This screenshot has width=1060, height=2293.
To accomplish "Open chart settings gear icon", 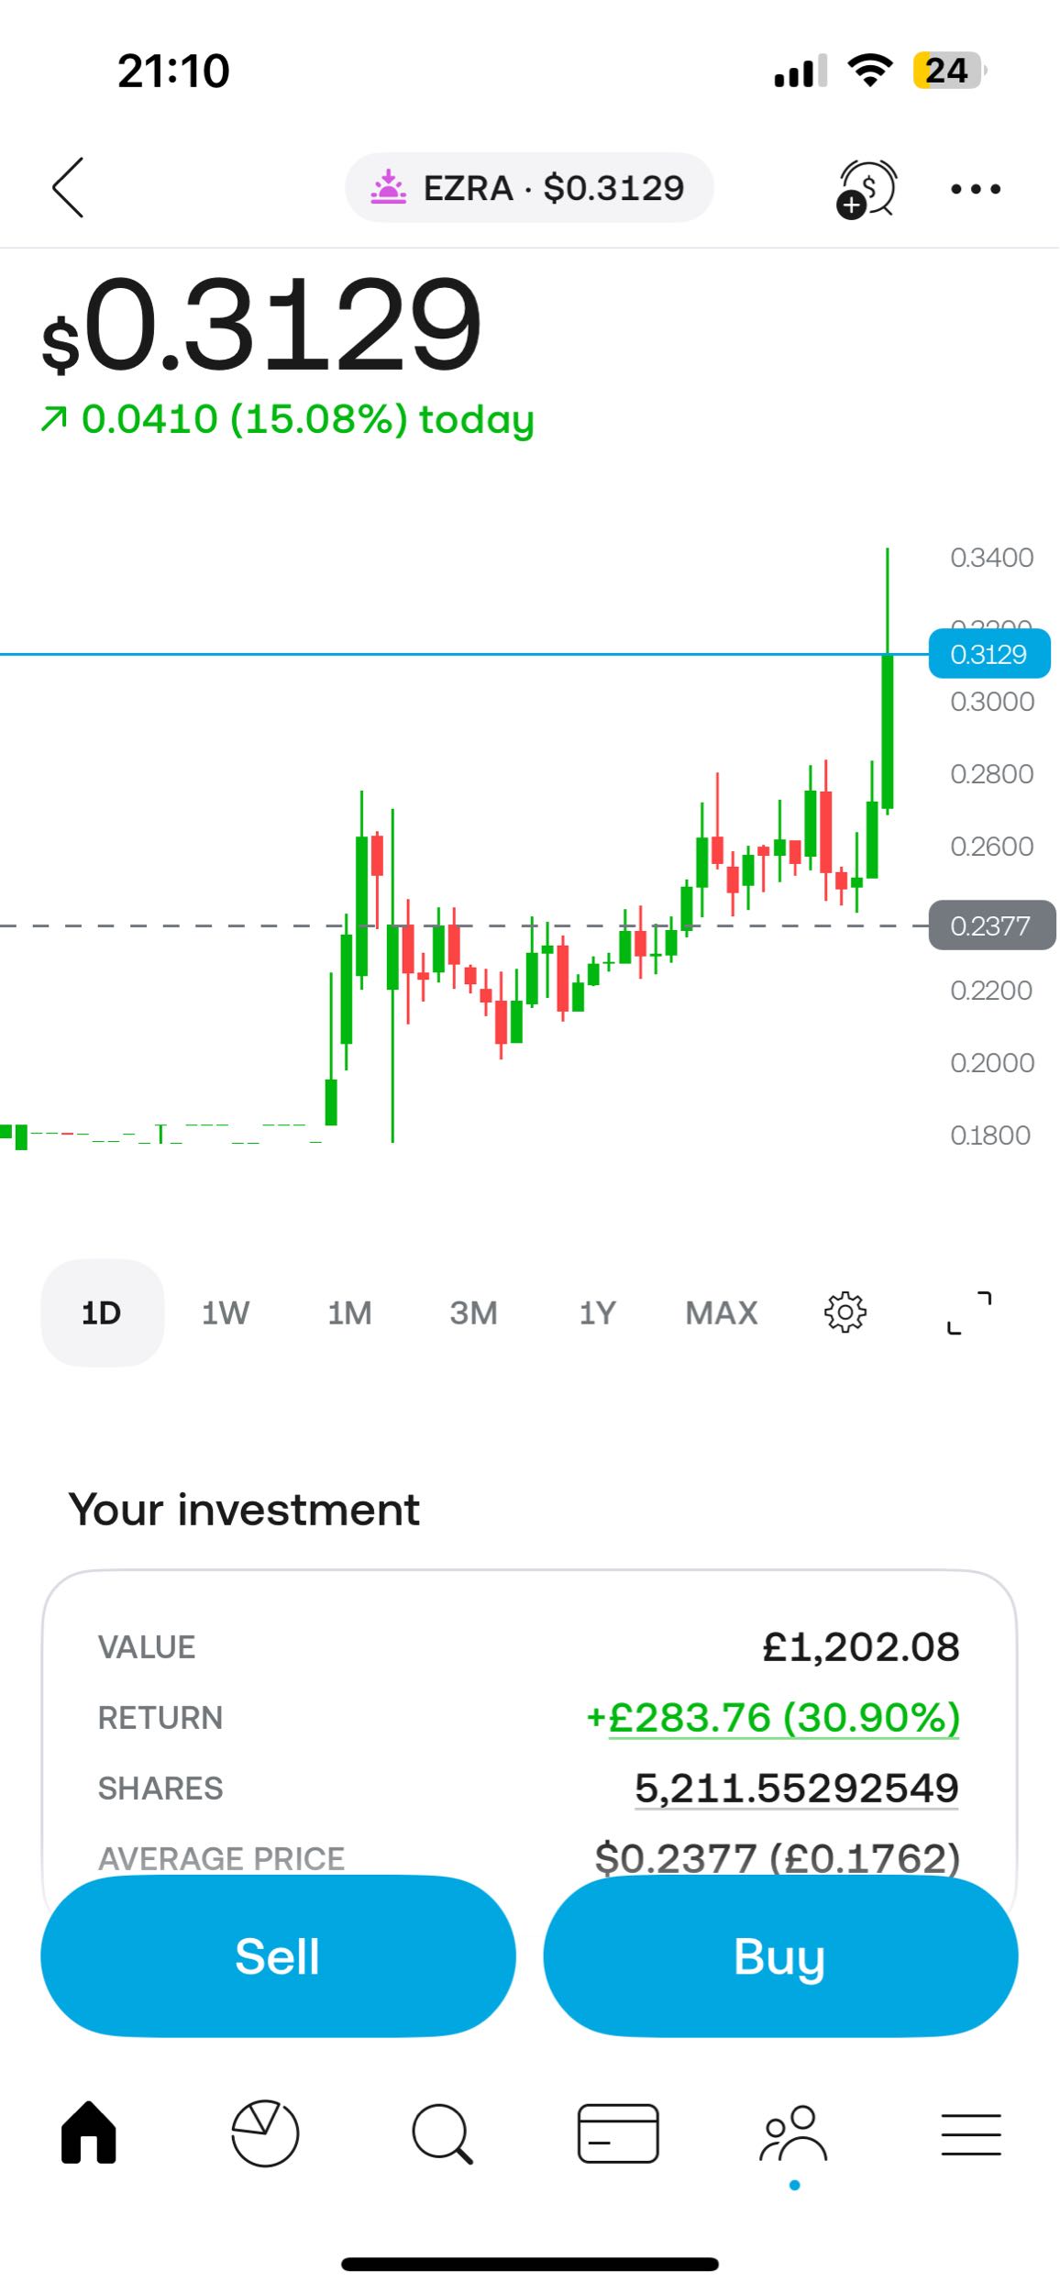I will click(845, 1313).
